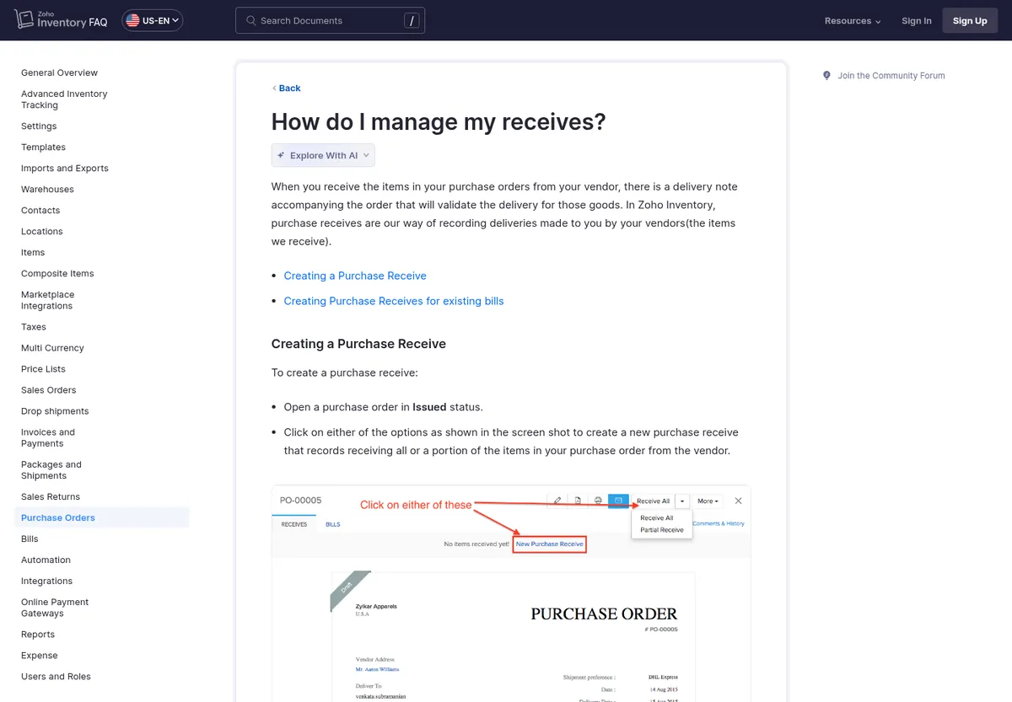Open Drop shipments in sidebar

coord(55,411)
